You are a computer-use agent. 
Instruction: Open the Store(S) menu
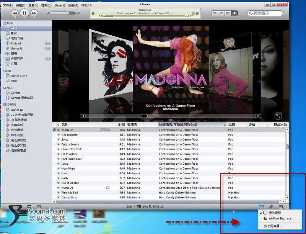coord(59,5)
